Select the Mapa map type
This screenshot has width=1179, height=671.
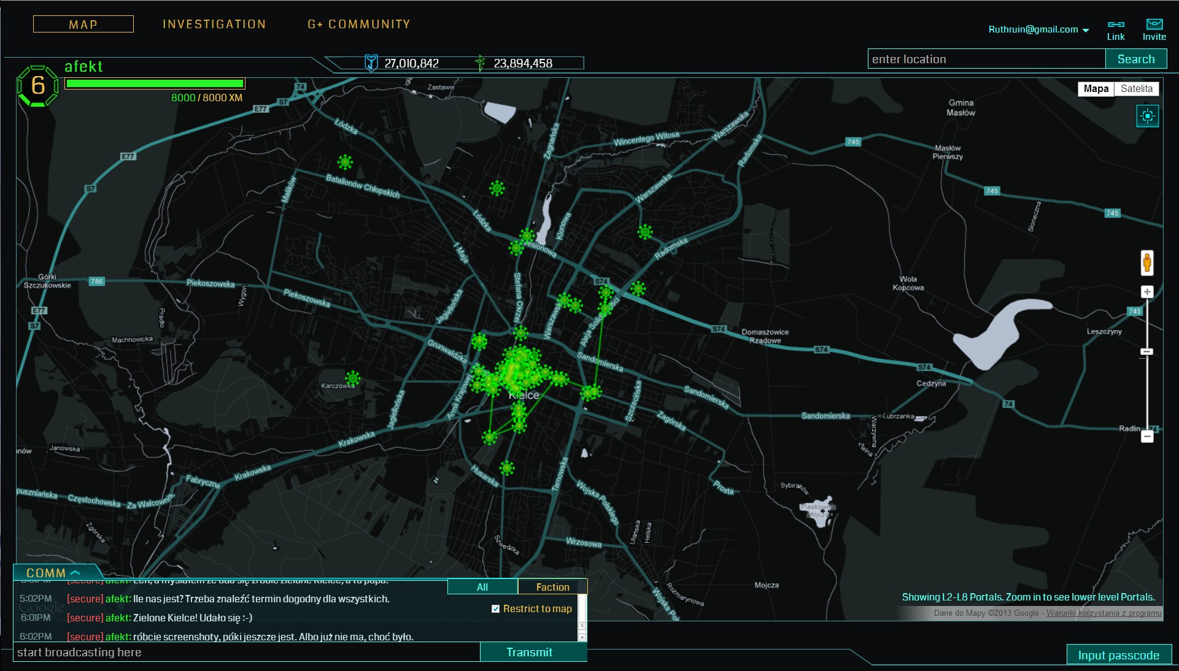tap(1096, 88)
